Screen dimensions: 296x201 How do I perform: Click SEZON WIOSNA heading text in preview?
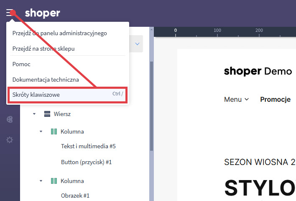[x=260, y=162]
